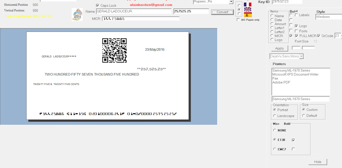This screenshot has width=342, height=168.
Task: Choose the radio button beside Spanish flag
Action: click(239, 14)
